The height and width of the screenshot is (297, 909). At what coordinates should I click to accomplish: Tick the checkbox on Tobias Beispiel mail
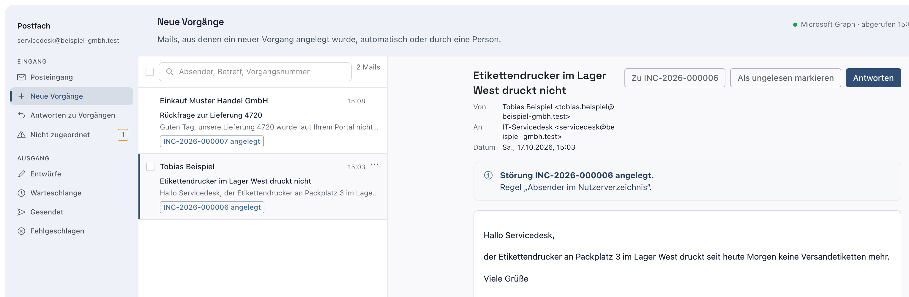150,167
